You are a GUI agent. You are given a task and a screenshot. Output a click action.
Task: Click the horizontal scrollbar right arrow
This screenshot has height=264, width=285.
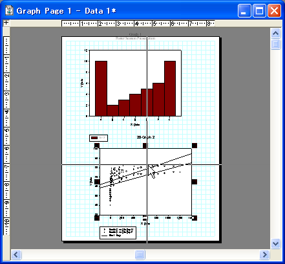(264, 255)
